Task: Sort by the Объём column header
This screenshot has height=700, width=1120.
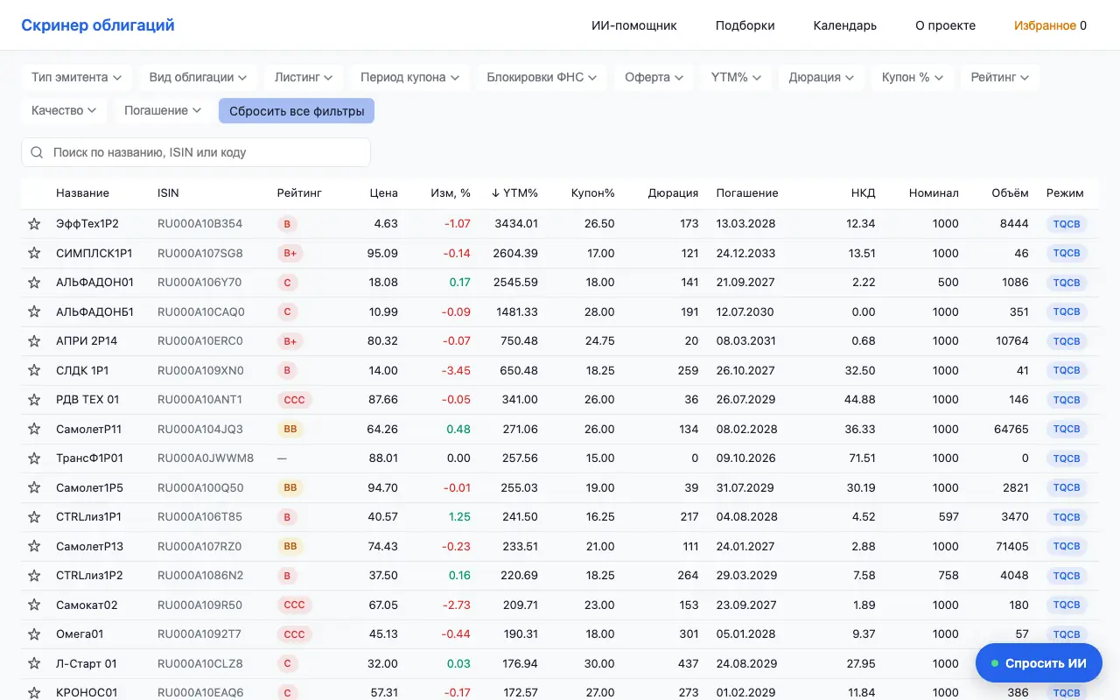Action: pyautogui.click(x=1011, y=193)
